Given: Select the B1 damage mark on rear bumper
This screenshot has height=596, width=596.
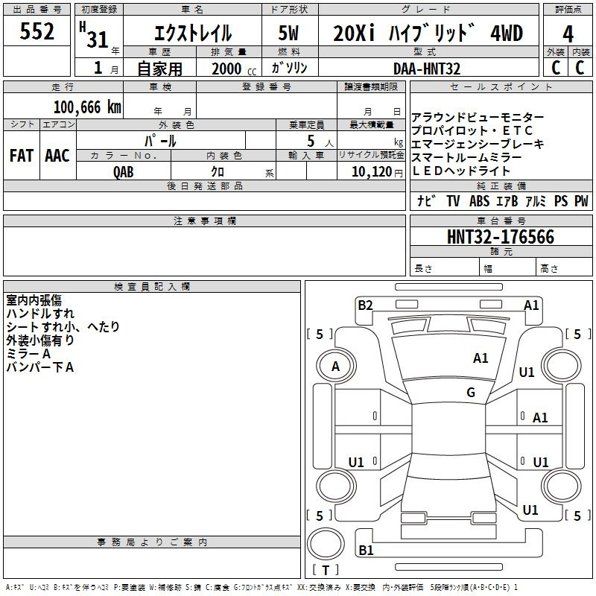Looking at the screenshot, I should 366,550.
